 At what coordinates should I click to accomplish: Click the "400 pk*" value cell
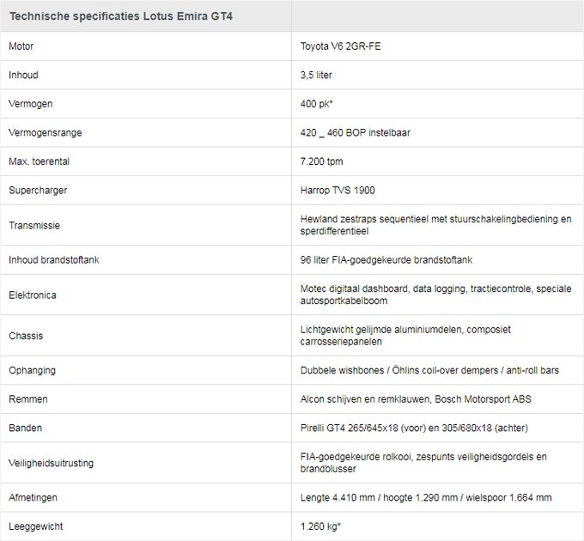(317, 104)
